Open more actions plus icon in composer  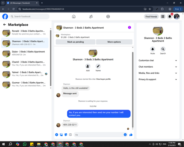[x=57, y=135]
